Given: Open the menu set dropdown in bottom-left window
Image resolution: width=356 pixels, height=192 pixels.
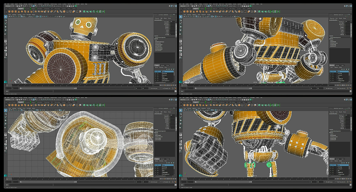Looking at the screenshot, I should (x=10, y=100).
